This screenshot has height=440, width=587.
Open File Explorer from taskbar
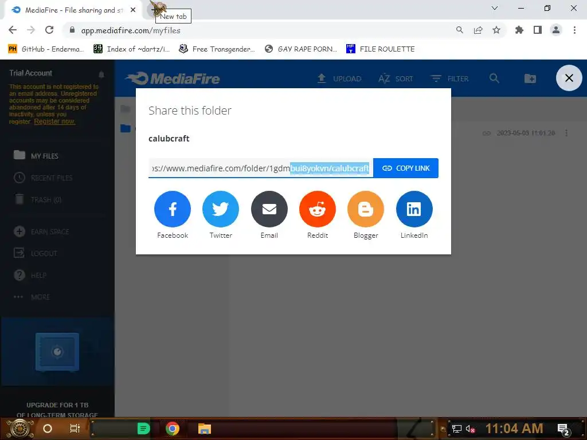pyautogui.click(x=205, y=429)
